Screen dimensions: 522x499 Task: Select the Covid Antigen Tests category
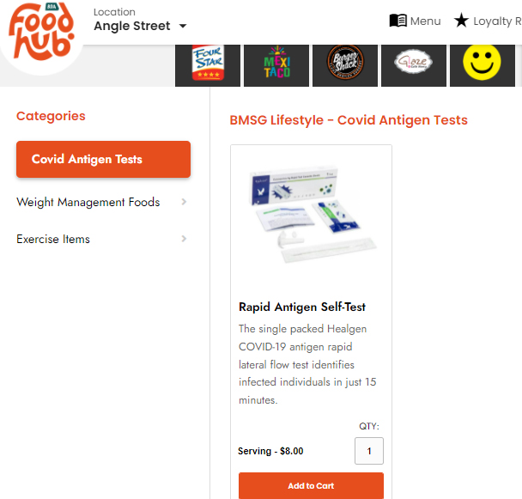click(x=103, y=159)
